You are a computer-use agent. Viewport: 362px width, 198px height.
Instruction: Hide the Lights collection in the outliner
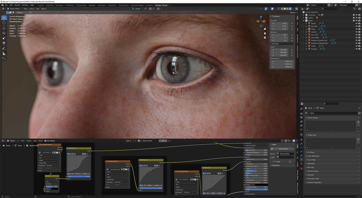click(356, 18)
